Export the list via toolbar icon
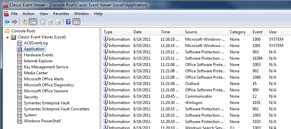This screenshot has width=291, height=129. 59,22
